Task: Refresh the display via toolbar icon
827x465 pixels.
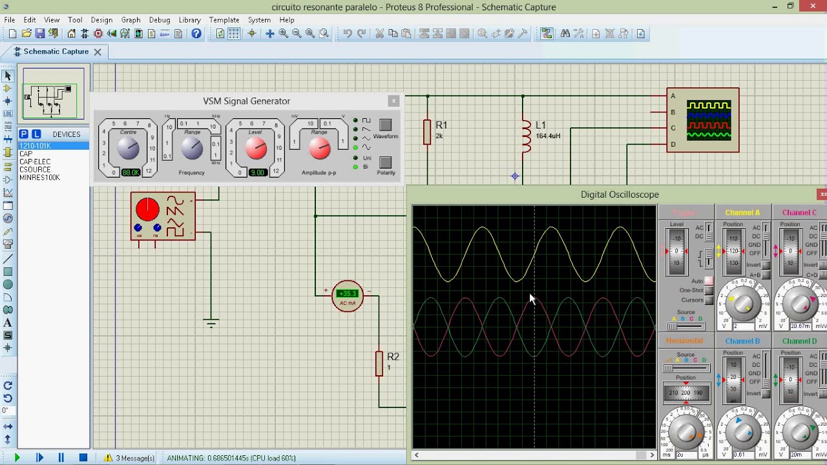Action: (220, 34)
